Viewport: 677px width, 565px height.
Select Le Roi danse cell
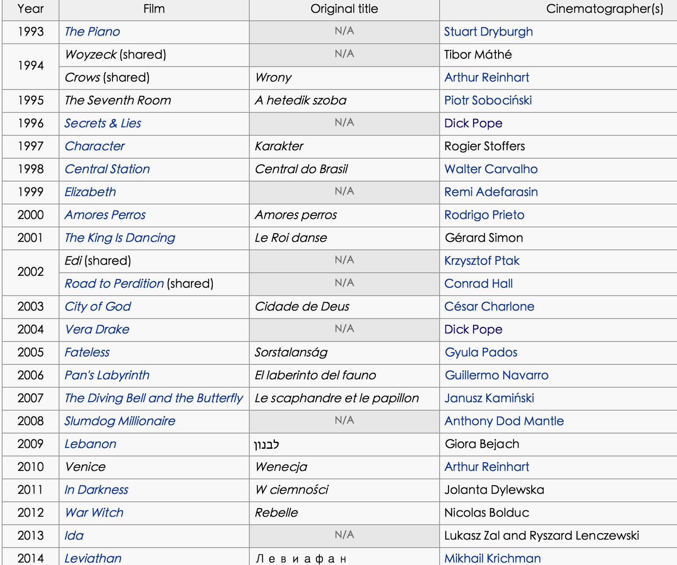[x=344, y=238]
